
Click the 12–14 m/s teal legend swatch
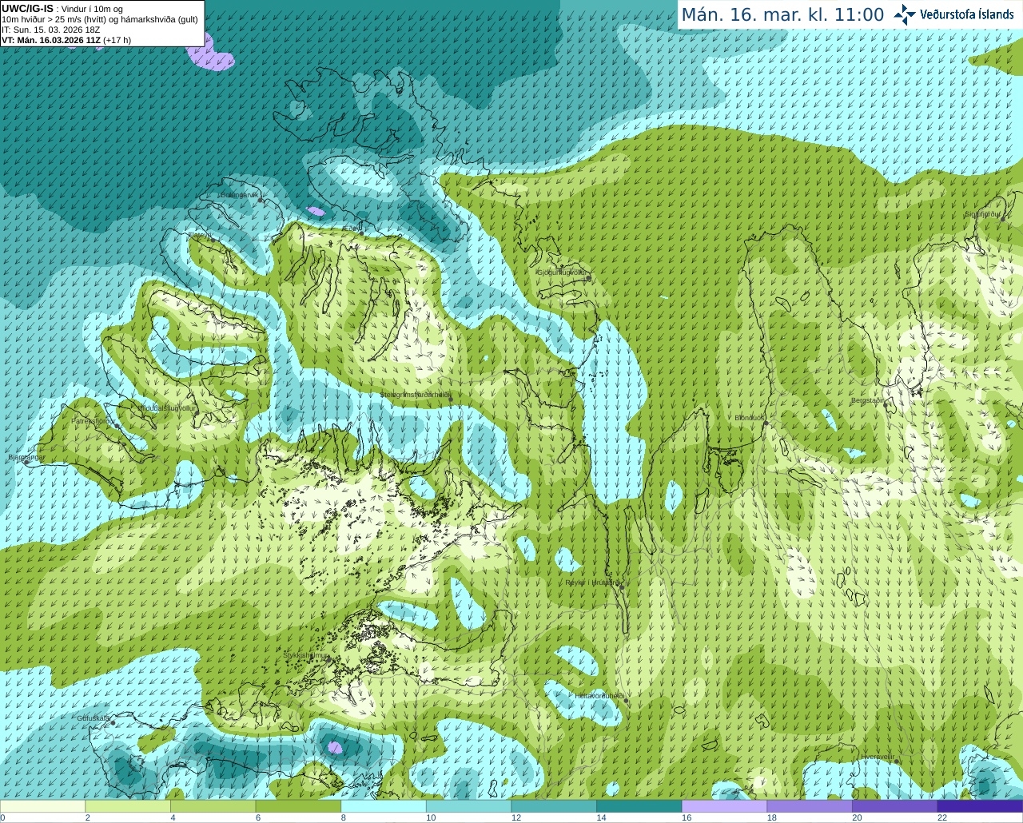point(554,806)
